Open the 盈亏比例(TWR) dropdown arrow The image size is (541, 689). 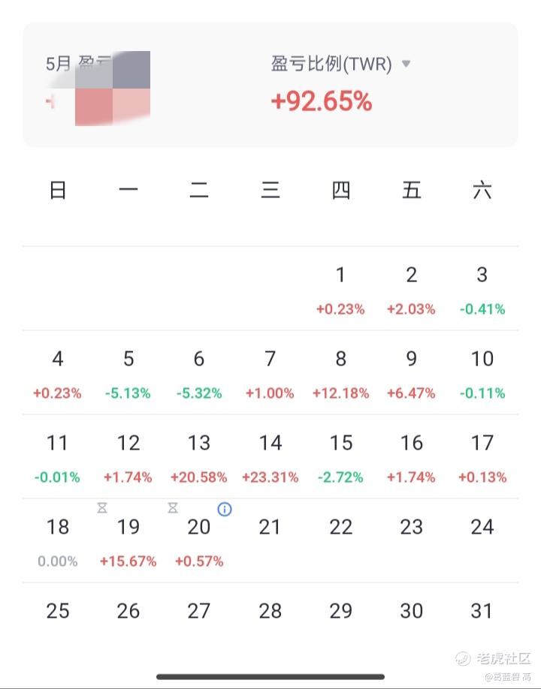(x=407, y=64)
